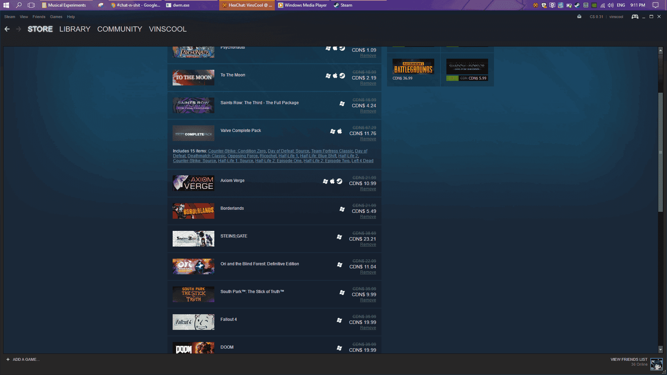Image resolution: width=667 pixels, height=375 pixels.
Task: Click the scrollbar down arrow
Action: pos(660,350)
